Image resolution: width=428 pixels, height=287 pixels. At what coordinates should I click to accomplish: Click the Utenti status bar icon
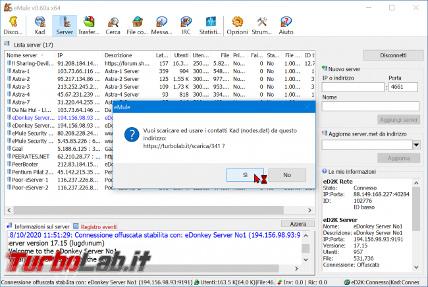click(196, 282)
